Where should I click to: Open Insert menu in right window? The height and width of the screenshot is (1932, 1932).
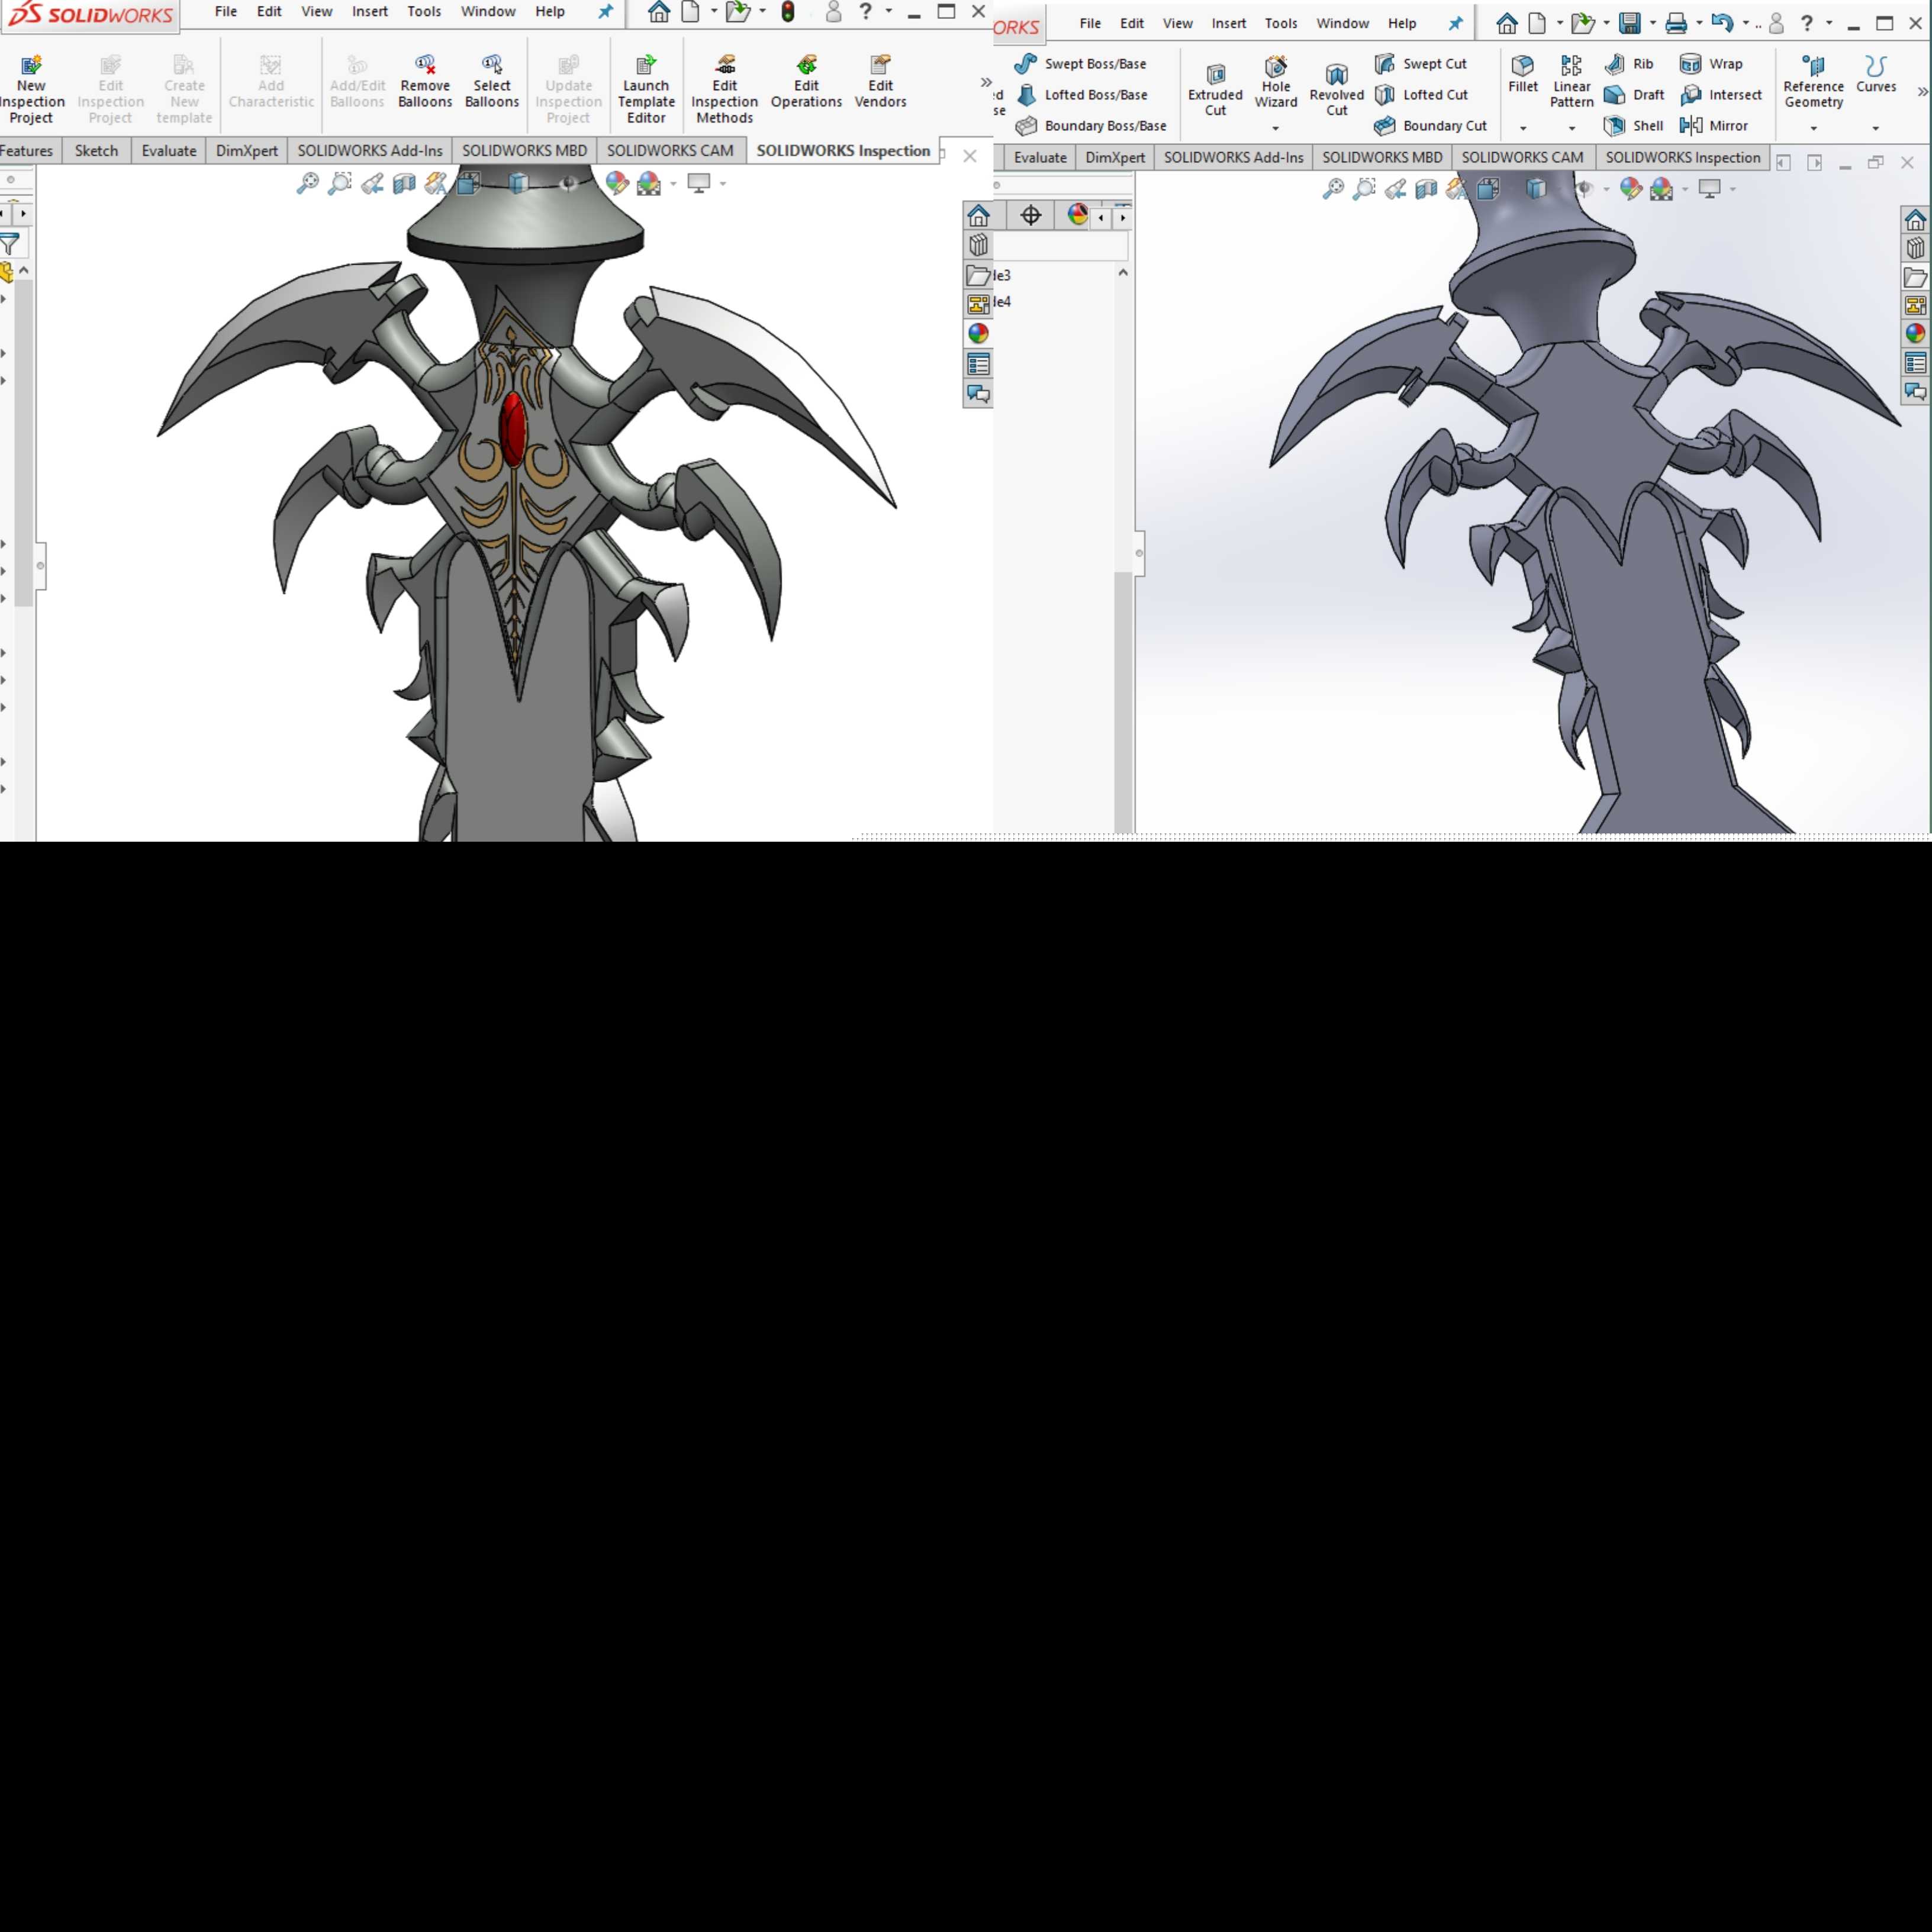[1229, 23]
